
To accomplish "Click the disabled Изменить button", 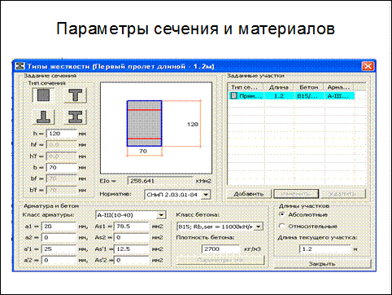I will point(296,194).
